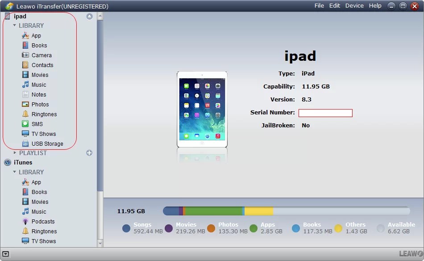The width and height of the screenshot is (424, 261).
Task: Click the iPad device thumbnail image
Action: coord(202,109)
